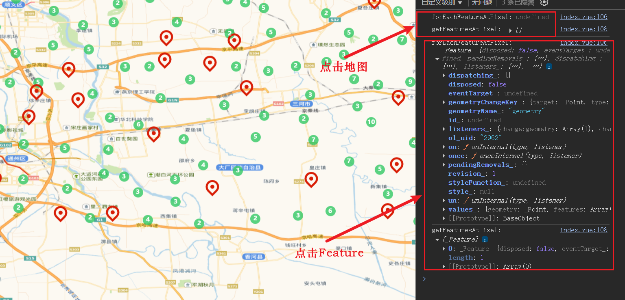Collapse the [_Feature] array entry
This screenshot has width=625, height=300.
(x=437, y=240)
